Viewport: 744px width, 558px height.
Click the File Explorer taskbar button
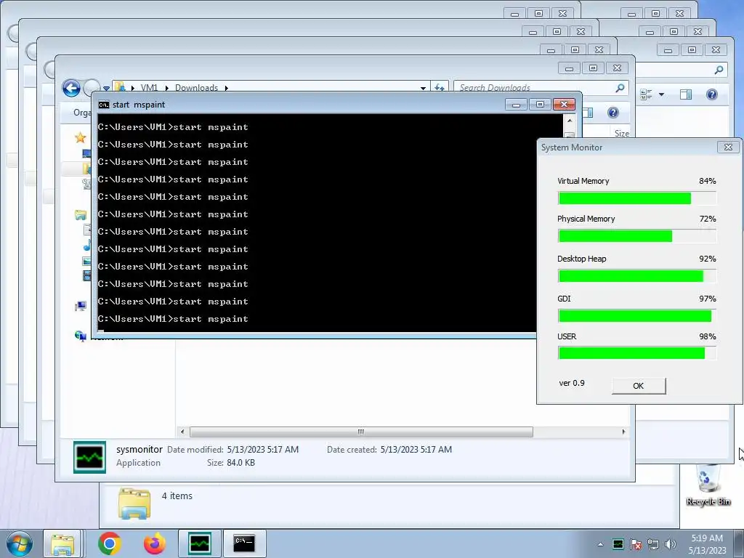point(62,543)
